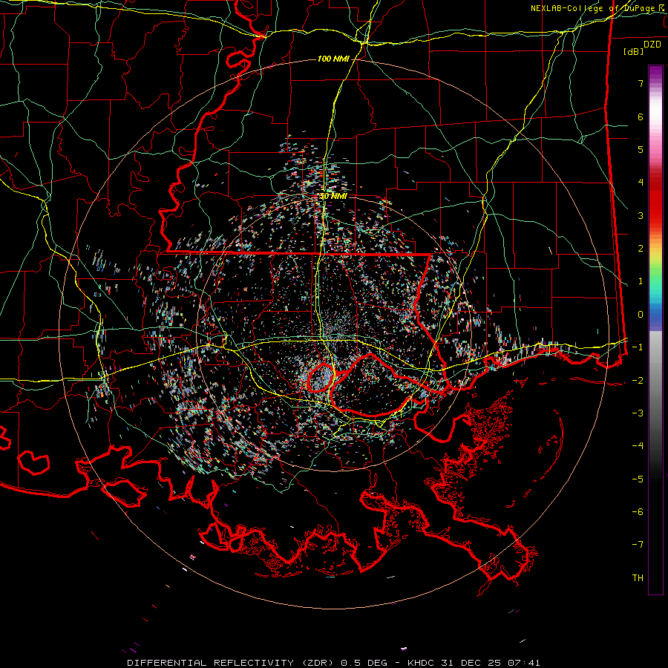Click the 6 value on color scale
The width and height of the screenshot is (668, 668).
pyautogui.click(x=641, y=117)
